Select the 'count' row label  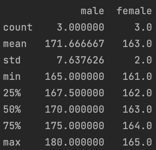tap(18, 27)
